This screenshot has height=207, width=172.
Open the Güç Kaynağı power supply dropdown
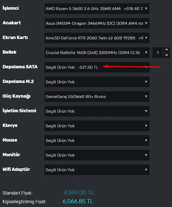point(97,97)
